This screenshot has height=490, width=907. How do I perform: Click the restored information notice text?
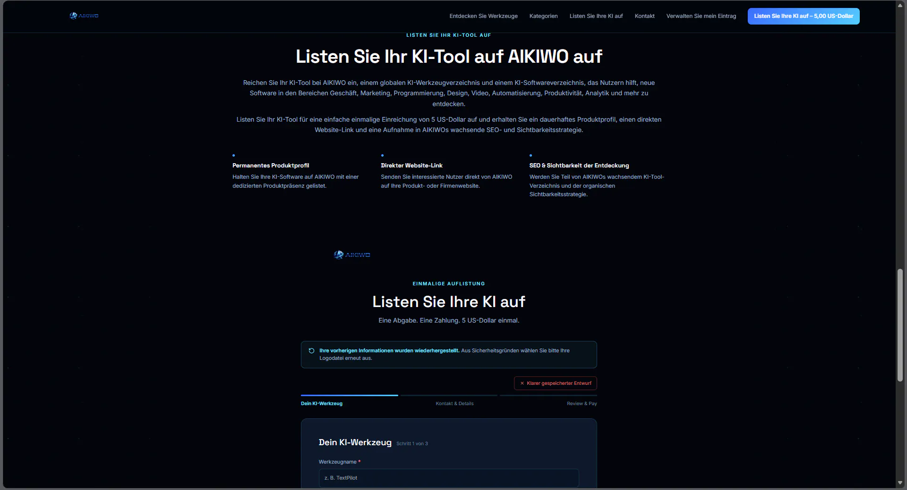445,354
